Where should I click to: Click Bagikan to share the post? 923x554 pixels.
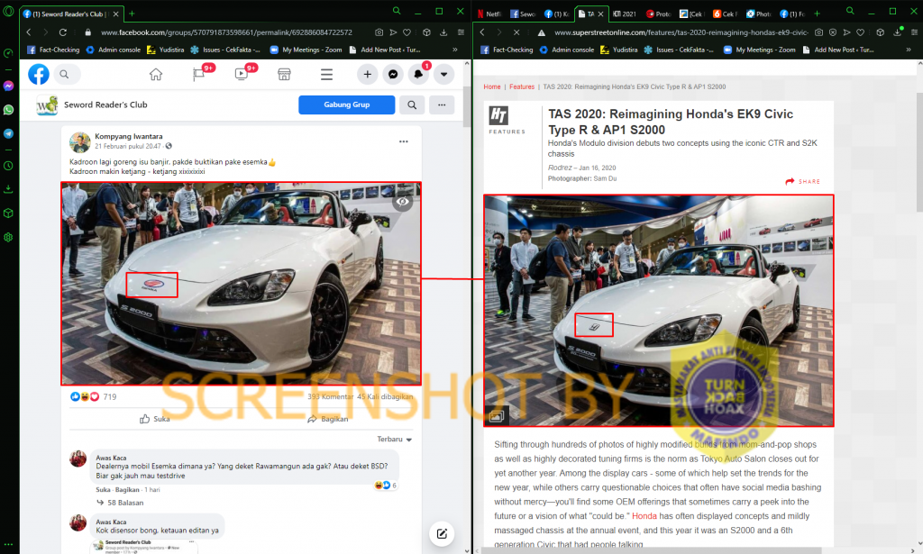(x=328, y=419)
